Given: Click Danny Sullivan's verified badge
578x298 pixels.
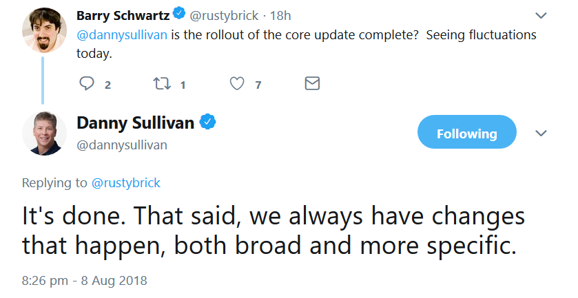Looking at the screenshot, I should pos(207,123).
